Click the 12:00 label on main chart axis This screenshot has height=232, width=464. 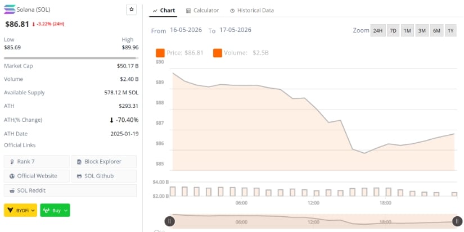click(313, 203)
